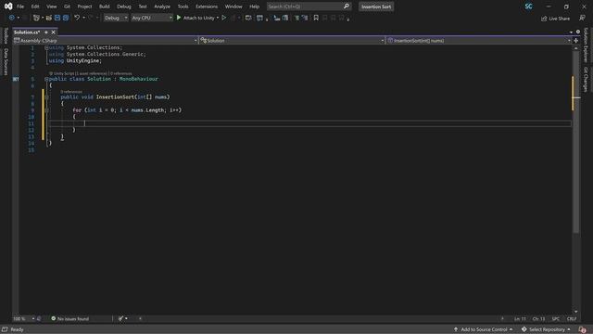Open the Build menu

click(104, 6)
